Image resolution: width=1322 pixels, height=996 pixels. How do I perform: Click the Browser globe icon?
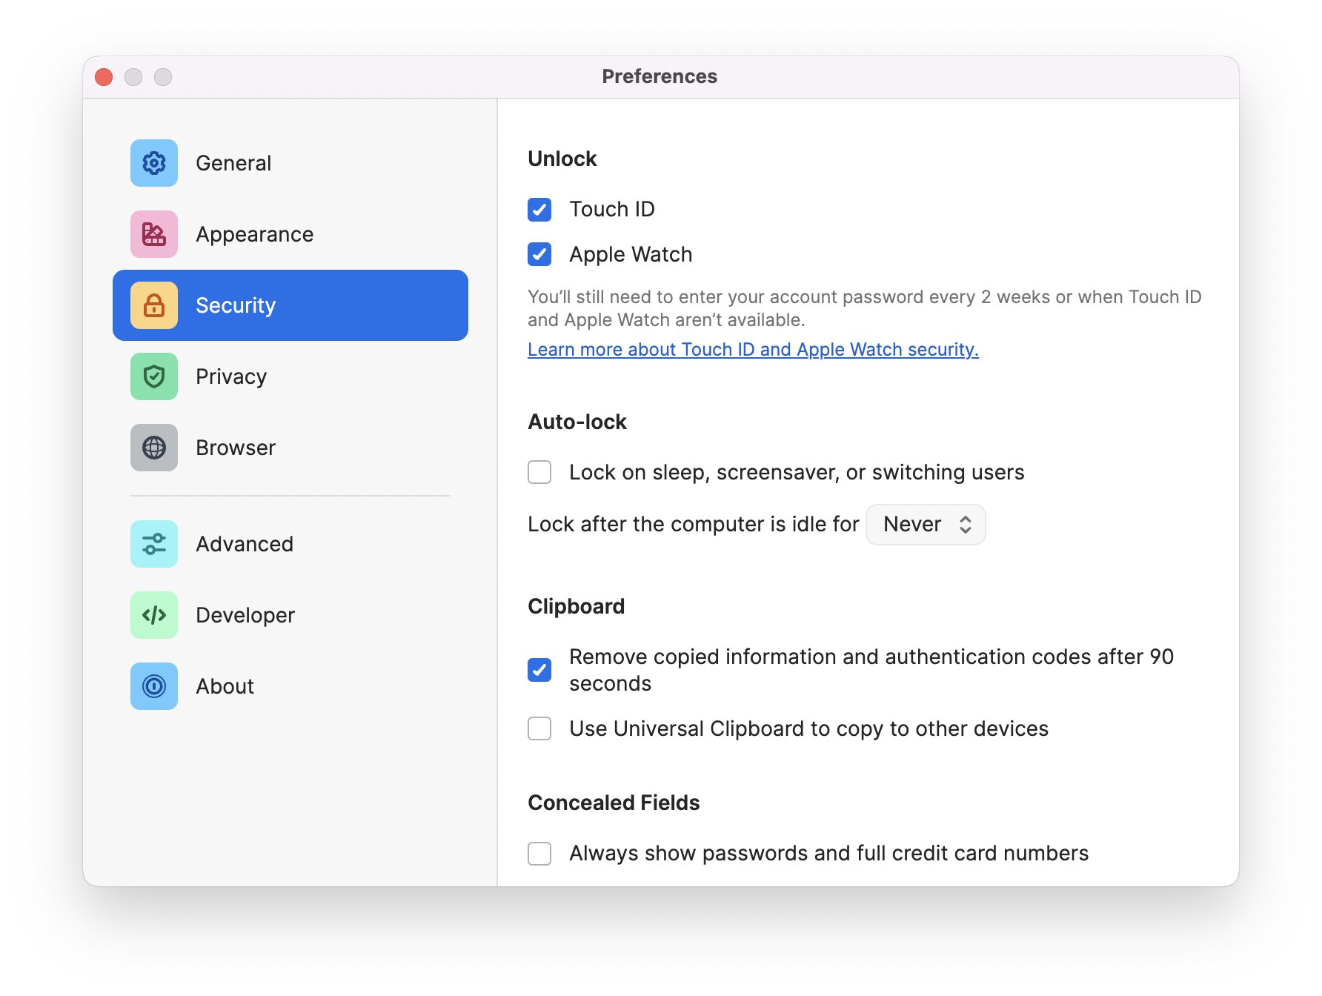point(154,448)
